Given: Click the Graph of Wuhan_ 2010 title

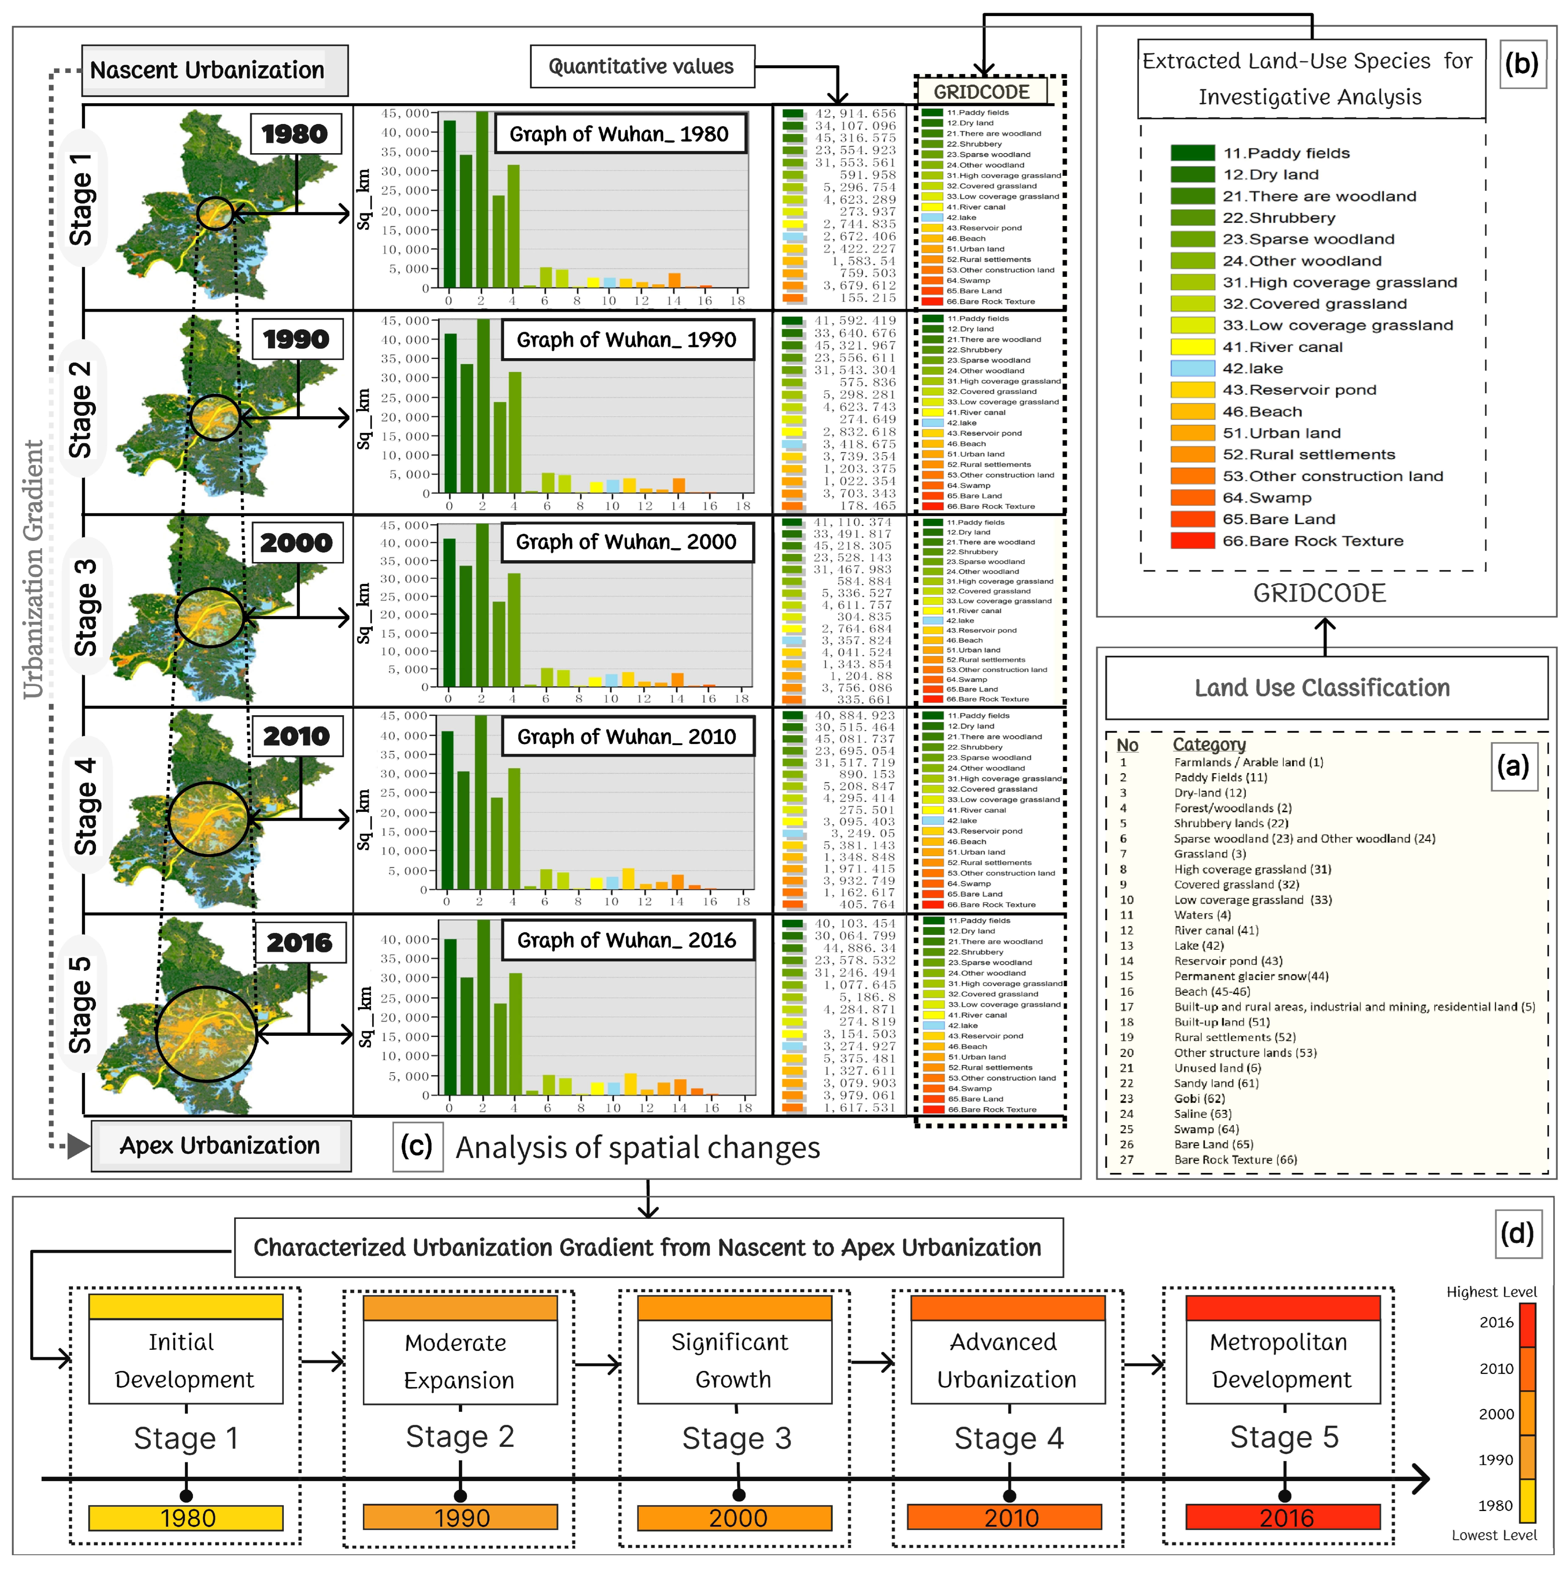Looking at the screenshot, I should 627,737.
